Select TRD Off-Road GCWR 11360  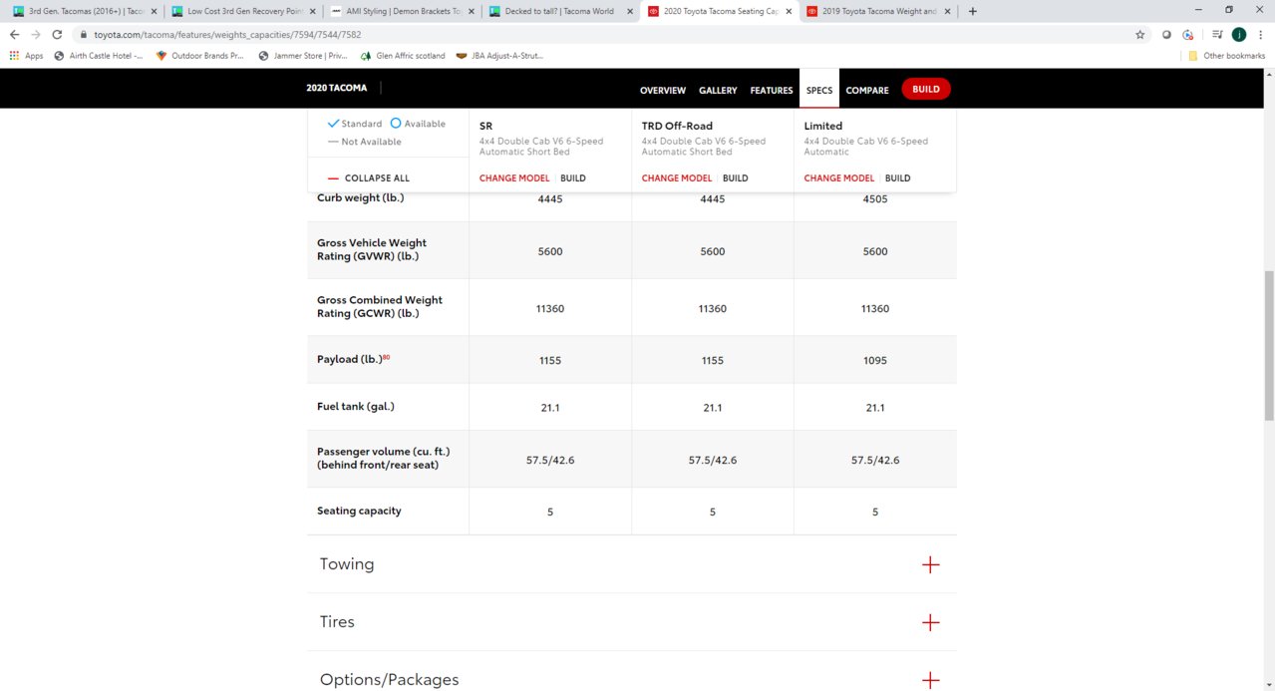713,309
